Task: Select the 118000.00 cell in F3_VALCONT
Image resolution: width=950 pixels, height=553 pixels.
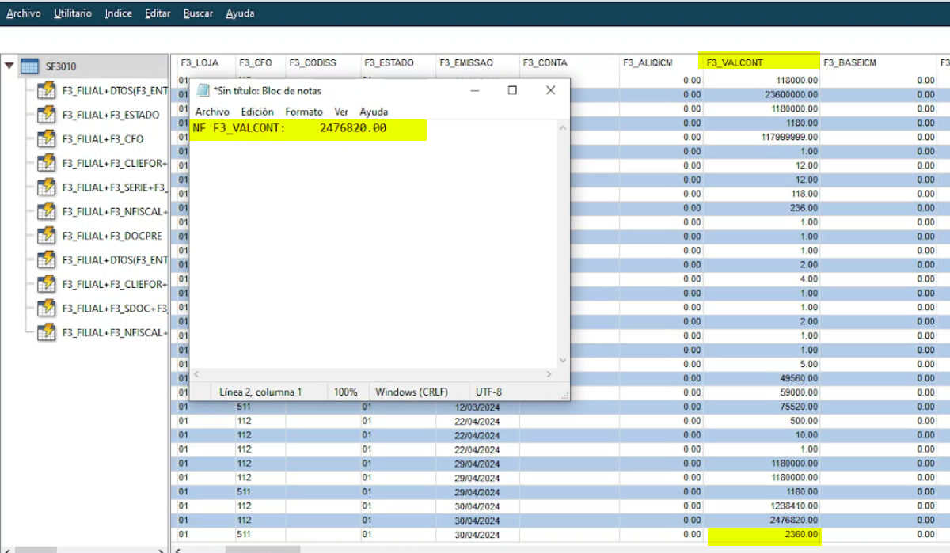Action: point(761,81)
